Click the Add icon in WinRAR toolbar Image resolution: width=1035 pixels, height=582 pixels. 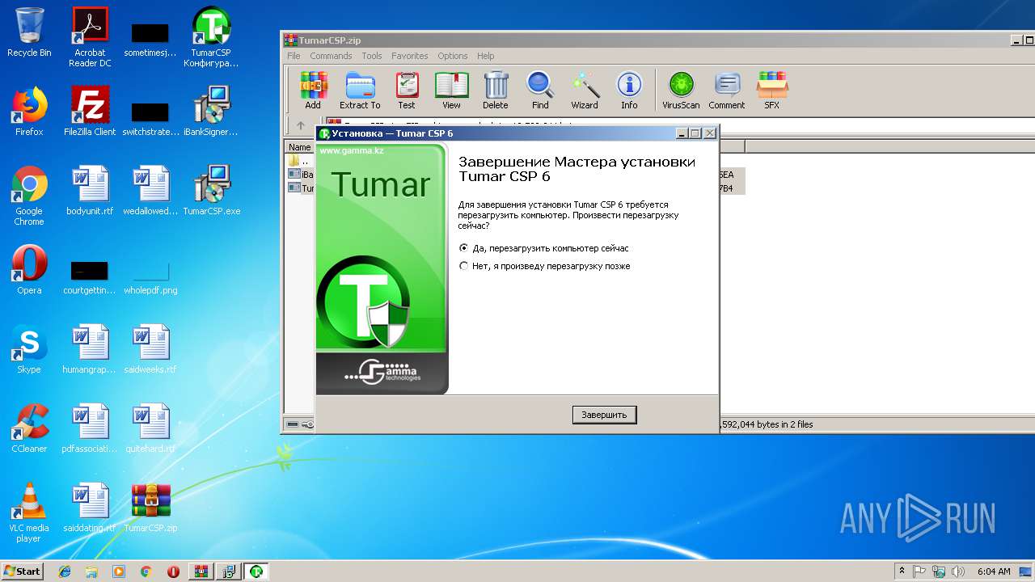click(x=313, y=90)
